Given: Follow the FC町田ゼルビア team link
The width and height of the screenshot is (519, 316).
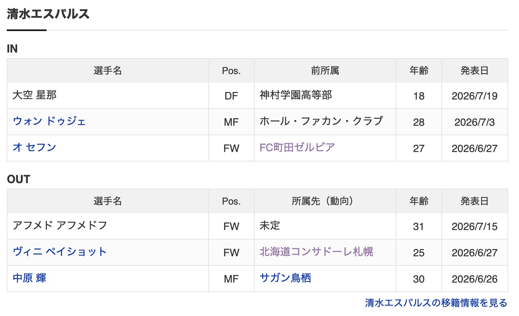Looking at the screenshot, I should pyautogui.click(x=297, y=147).
